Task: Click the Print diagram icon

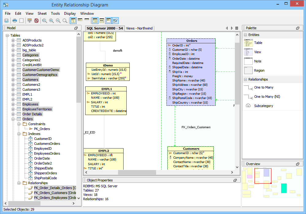Action: [x=14, y=21]
